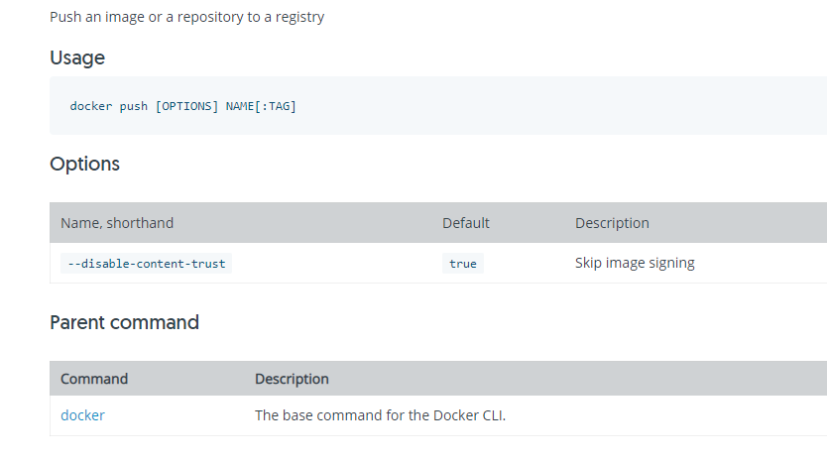Click the 'true' default value
This screenshot has height=462, width=827.
click(x=462, y=264)
